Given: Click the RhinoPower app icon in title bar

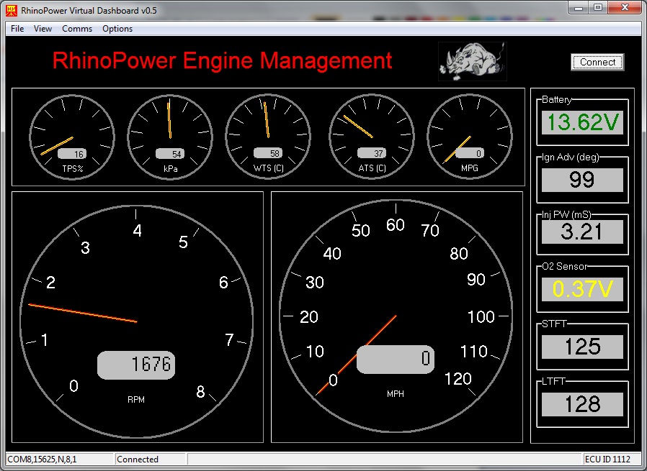Looking at the screenshot, I should (12, 10).
